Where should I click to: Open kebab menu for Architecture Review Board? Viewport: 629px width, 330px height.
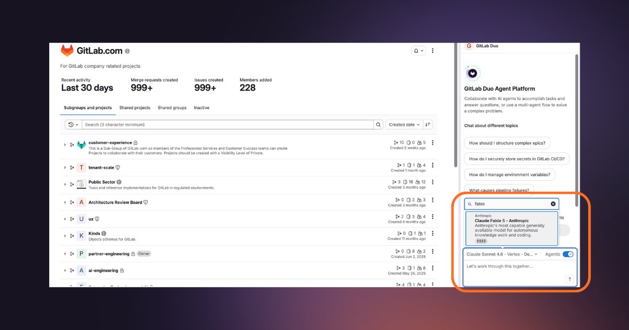432,200
